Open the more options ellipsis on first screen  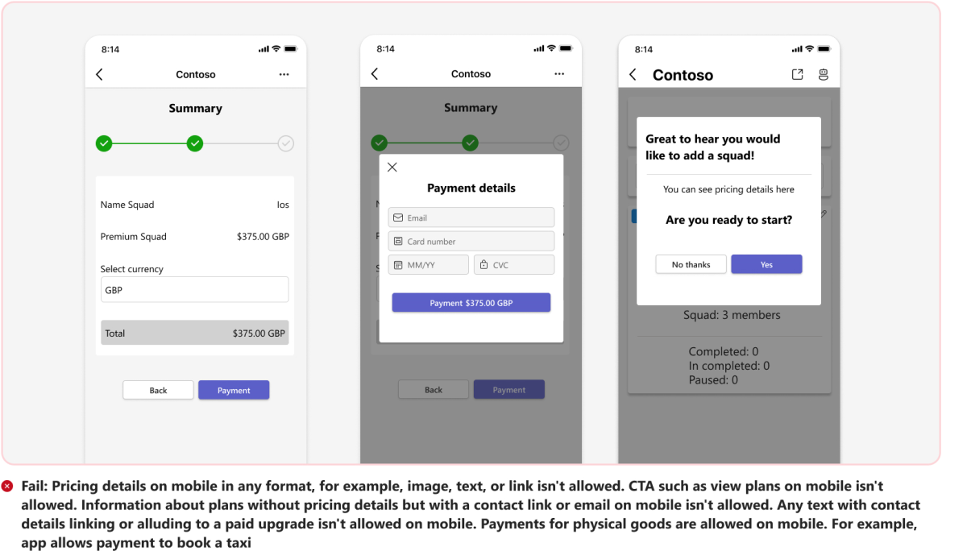pos(284,74)
